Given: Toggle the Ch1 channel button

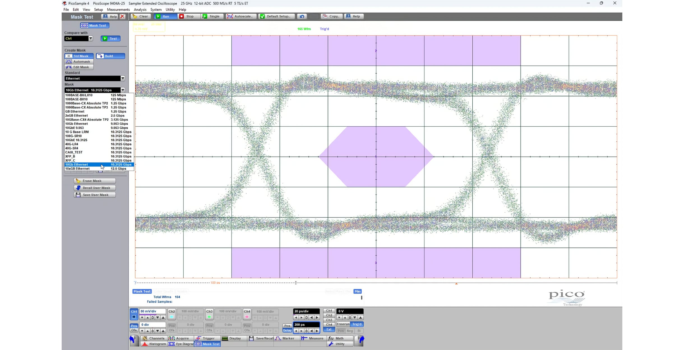Looking at the screenshot, I should [x=134, y=314].
